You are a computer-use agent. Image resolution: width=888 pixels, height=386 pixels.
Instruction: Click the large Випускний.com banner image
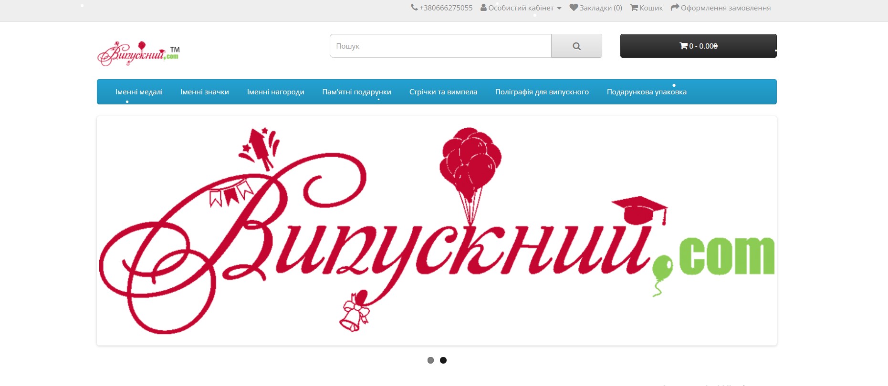tap(437, 231)
